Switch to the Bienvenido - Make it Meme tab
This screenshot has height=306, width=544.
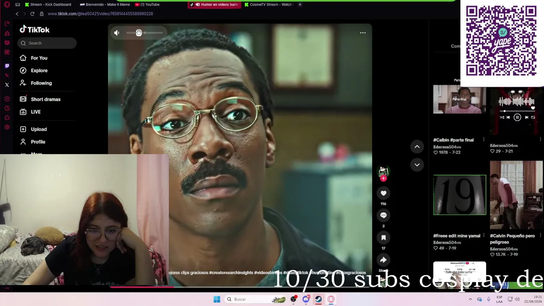(x=105, y=5)
